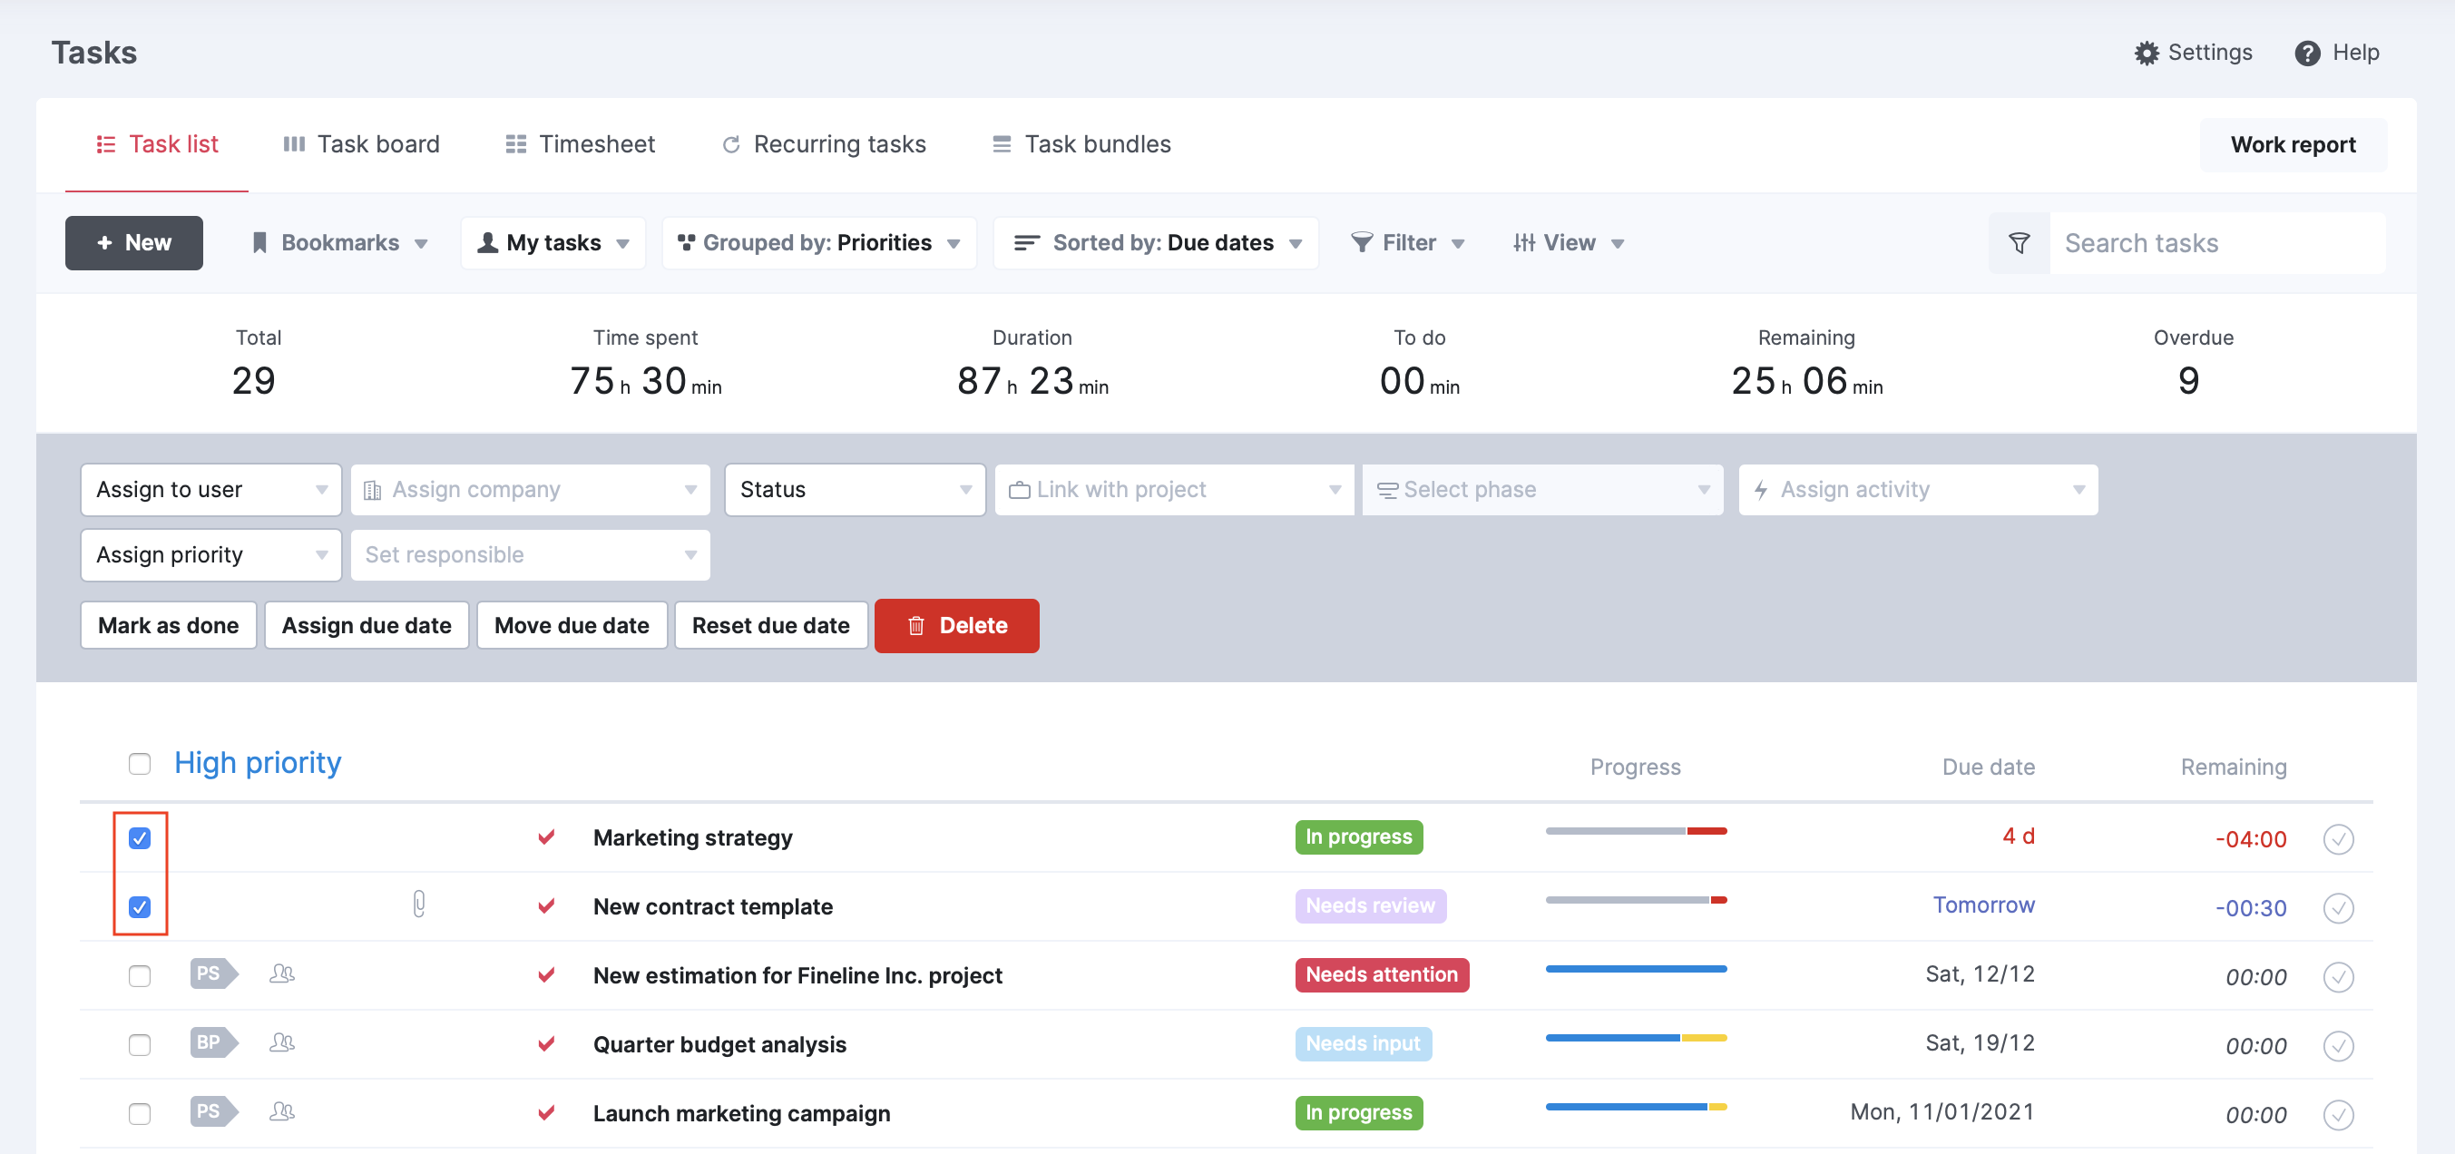
Task: Click the red priority checkmark on Marketing strategy
Action: point(546,836)
